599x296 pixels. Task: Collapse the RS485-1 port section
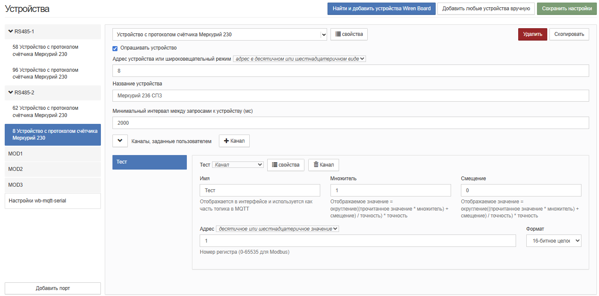[x=11, y=32]
